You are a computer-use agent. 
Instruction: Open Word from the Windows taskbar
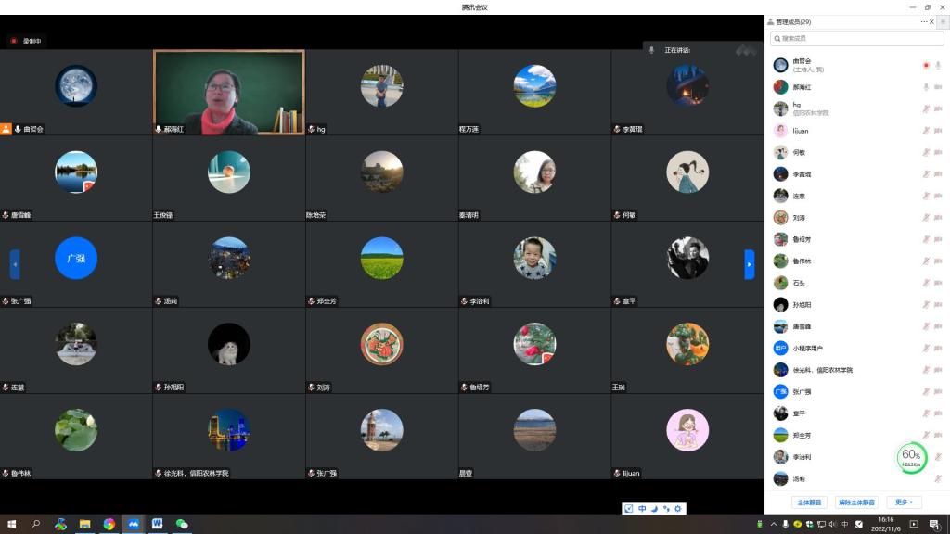[158, 524]
